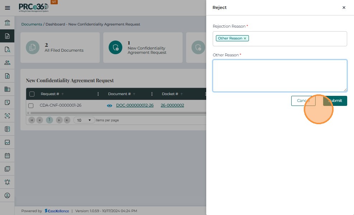Check the CDA-CNF-0000001-26 row checkbox
Viewport: 354px width, 215px height.
[31, 106]
